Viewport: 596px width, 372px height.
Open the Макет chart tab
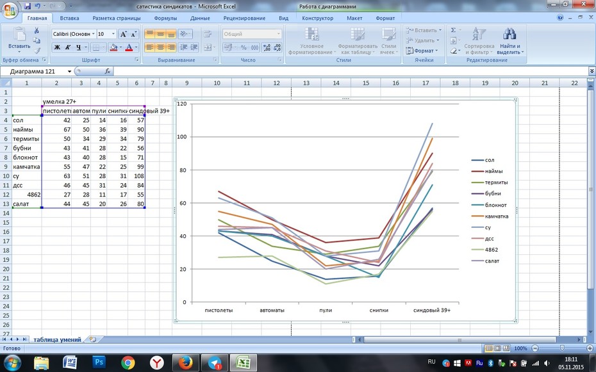coord(354,18)
